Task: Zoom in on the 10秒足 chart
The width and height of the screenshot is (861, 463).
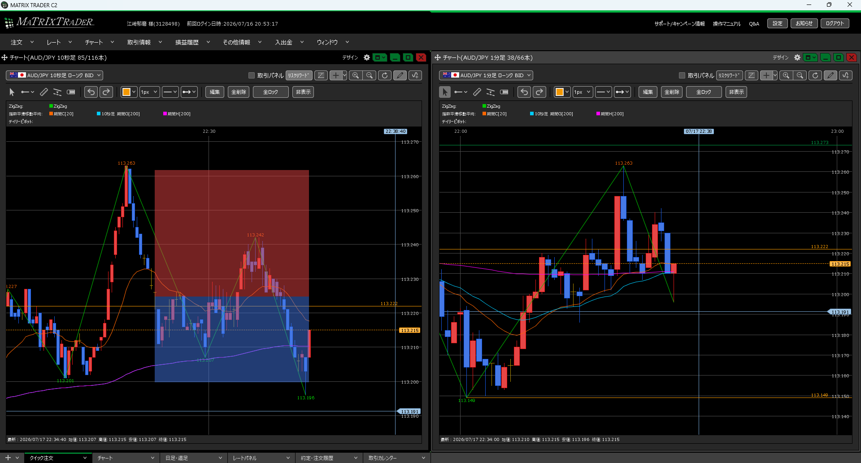Action: tap(356, 75)
